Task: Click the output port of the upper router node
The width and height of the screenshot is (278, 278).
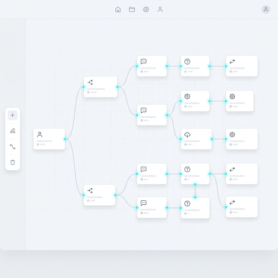Action: point(117,87)
